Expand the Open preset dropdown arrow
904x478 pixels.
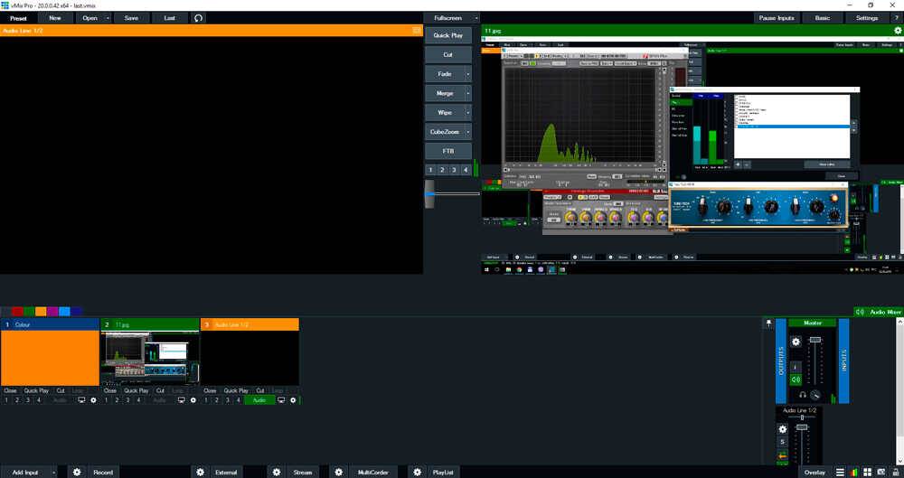[108, 18]
